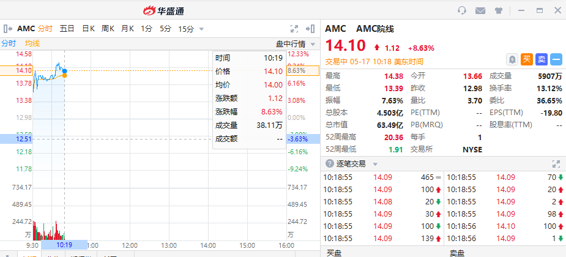566x257 pixels.
Task: Open the 逐笔交易 dropdown arrow
Action: click(375, 164)
